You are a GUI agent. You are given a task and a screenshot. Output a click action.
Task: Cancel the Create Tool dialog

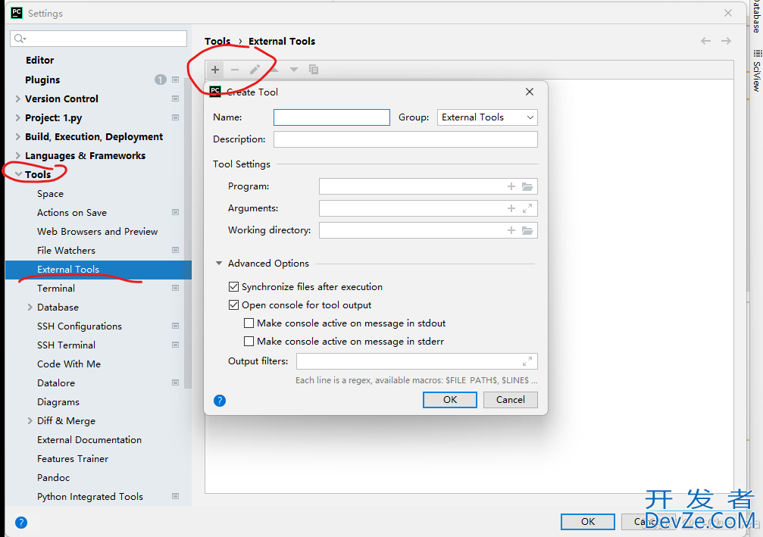coord(511,400)
